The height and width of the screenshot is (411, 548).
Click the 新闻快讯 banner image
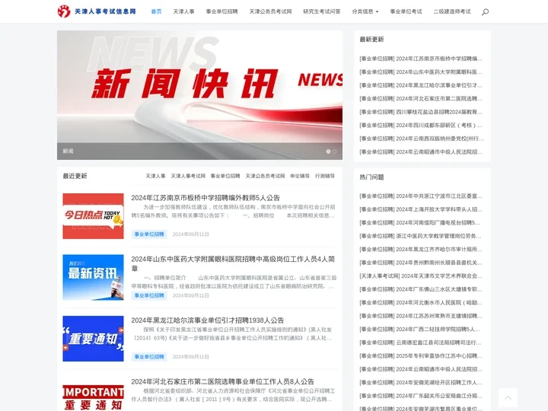pos(199,95)
